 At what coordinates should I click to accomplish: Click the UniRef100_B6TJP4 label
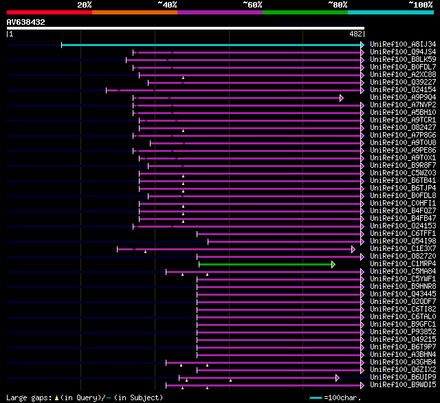(x=403, y=188)
